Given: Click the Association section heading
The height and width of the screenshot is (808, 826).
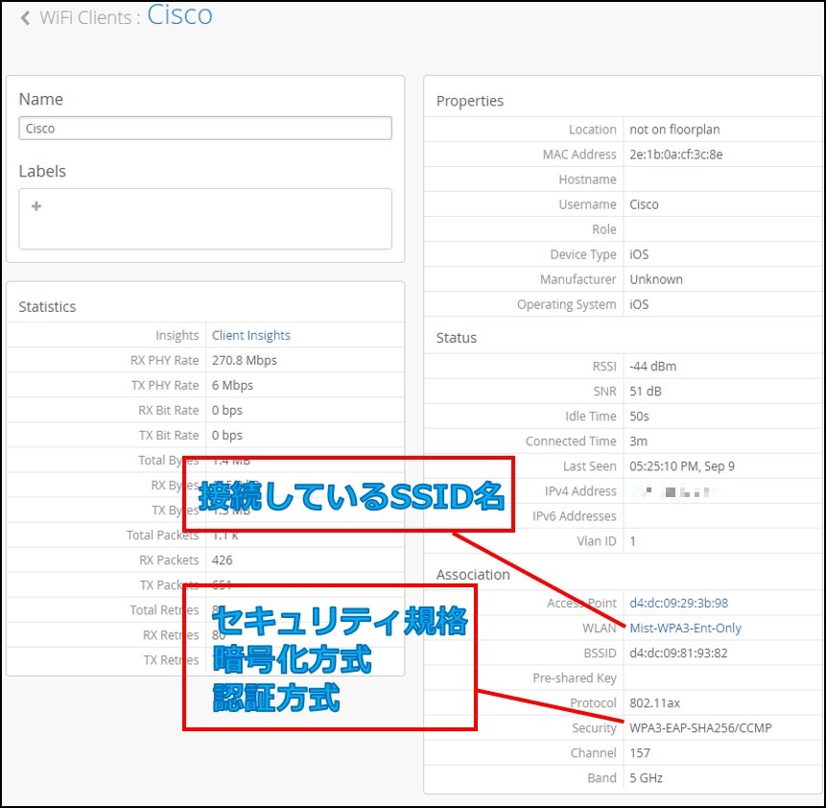Looking at the screenshot, I should pos(473,575).
